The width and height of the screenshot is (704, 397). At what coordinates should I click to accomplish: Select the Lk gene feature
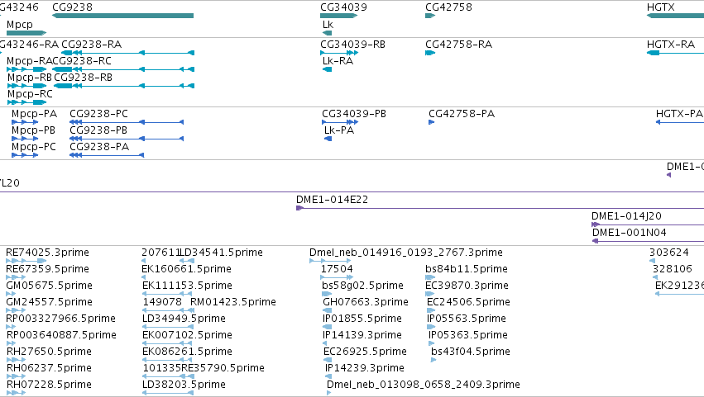click(328, 33)
